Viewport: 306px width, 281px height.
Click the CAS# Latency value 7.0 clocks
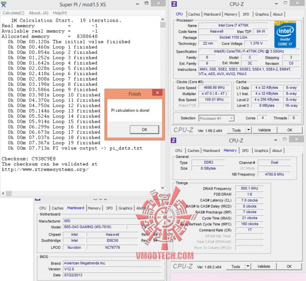click(249, 200)
